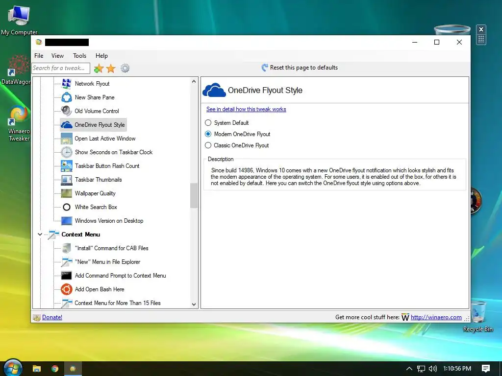Open My Computer desktop icon

pos(19,19)
